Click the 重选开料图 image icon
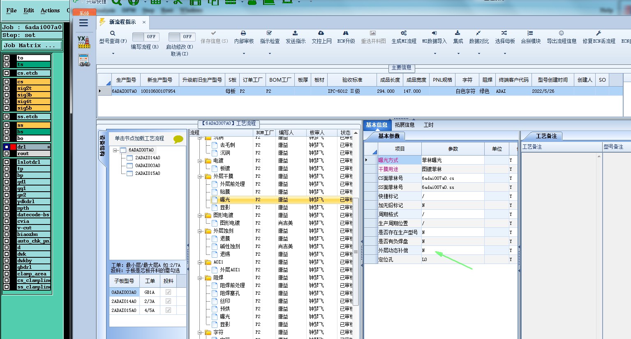Image resolution: width=631 pixels, height=339 pixels. [373, 33]
